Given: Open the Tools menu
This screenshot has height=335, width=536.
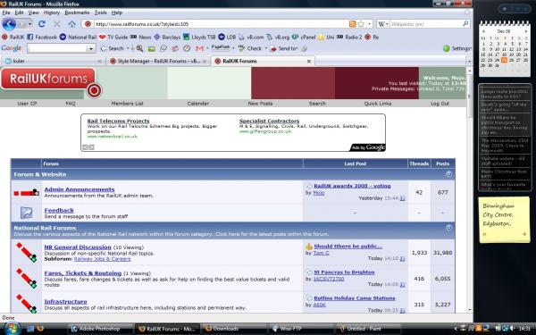Looking at the screenshot, I should pyautogui.click(x=100, y=13).
